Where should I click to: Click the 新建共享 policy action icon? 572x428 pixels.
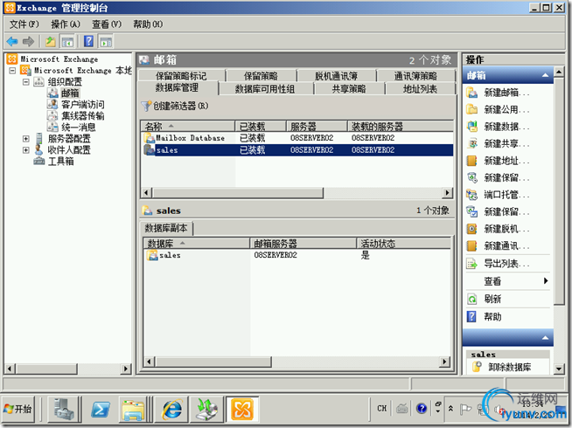point(472,143)
